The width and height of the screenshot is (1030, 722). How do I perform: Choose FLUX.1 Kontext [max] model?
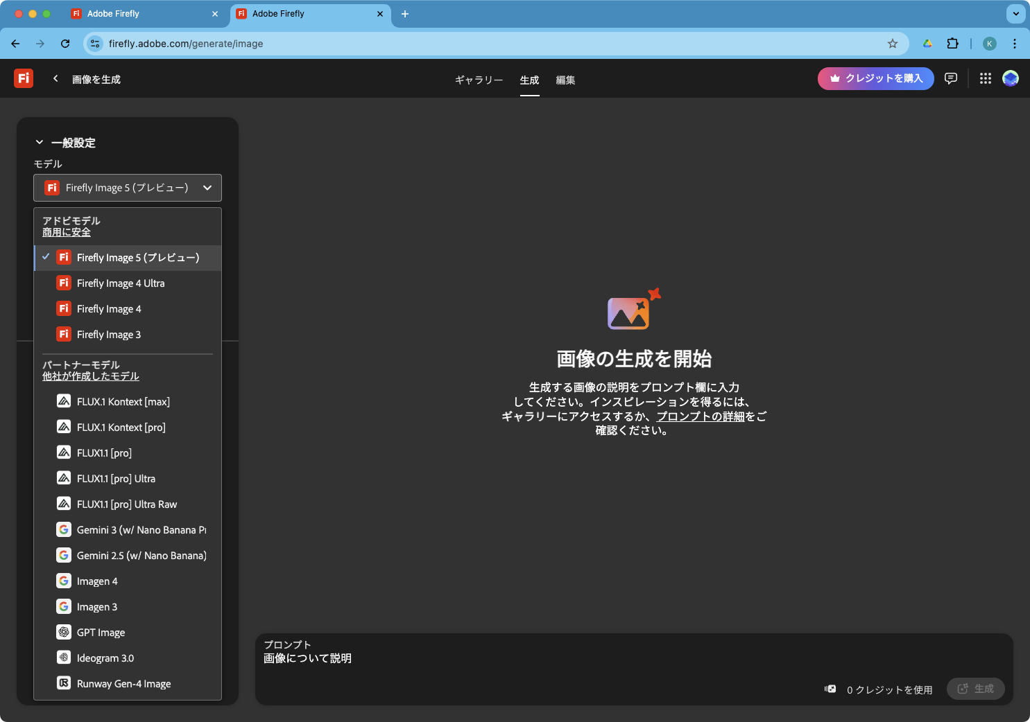point(123,402)
